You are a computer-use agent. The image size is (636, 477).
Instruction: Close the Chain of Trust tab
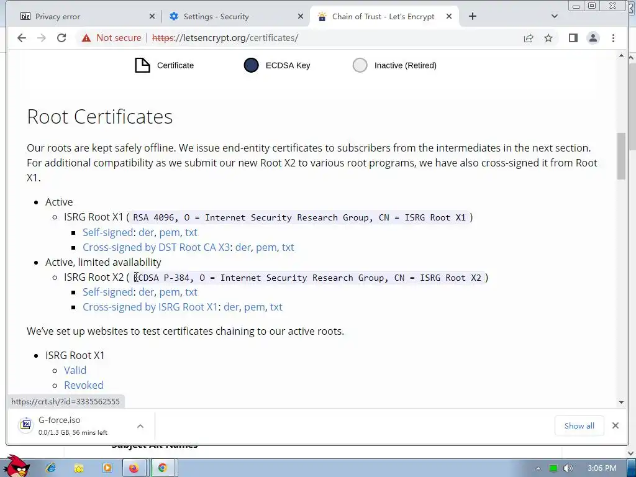449,17
